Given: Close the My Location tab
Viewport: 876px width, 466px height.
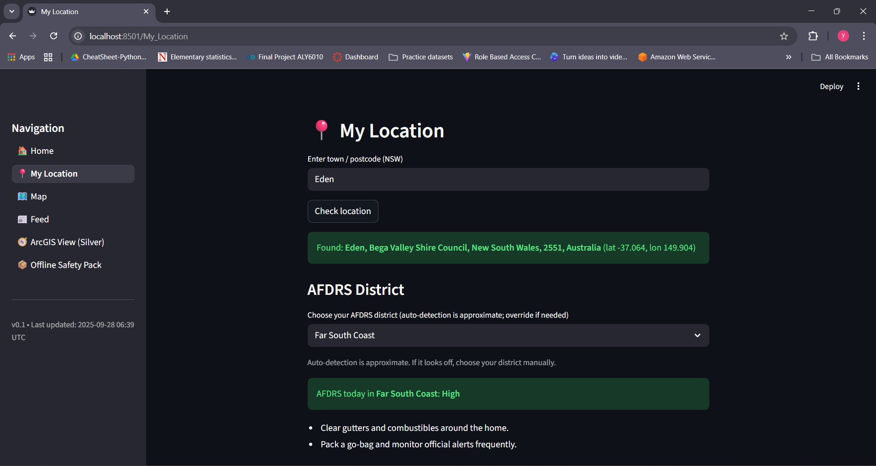Looking at the screenshot, I should tap(146, 11).
